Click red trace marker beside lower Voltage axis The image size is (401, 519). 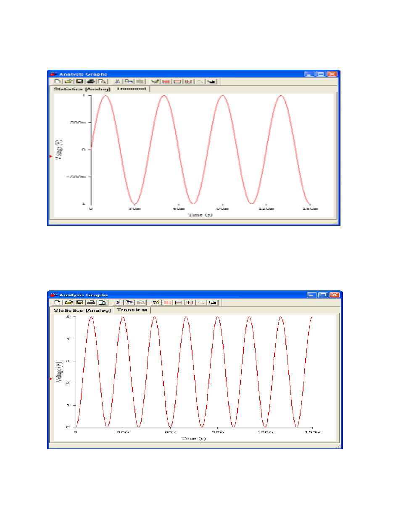[51, 379]
